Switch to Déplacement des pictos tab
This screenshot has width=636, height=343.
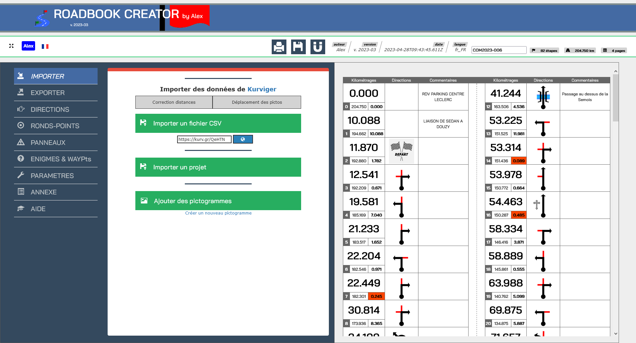257,102
